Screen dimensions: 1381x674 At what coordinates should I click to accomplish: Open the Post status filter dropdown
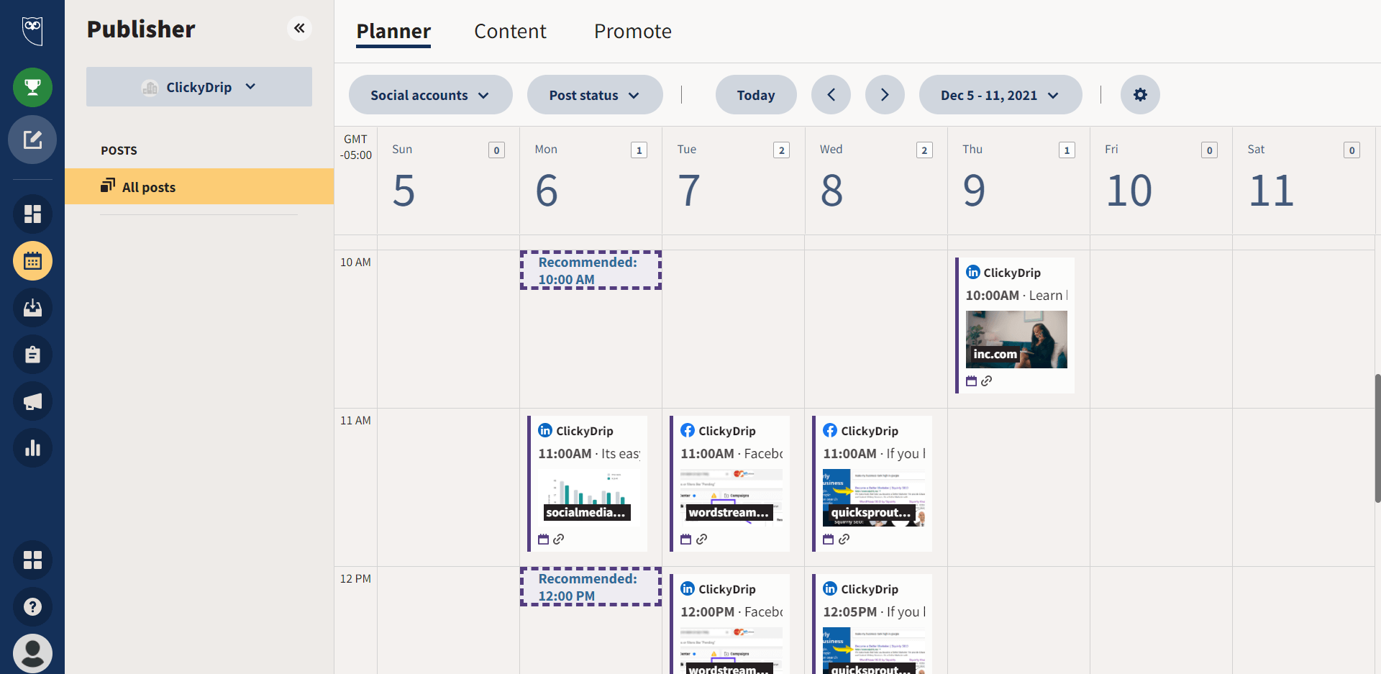pos(595,94)
